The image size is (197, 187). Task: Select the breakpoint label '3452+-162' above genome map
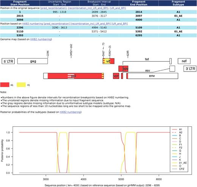(x=71, y=51)
